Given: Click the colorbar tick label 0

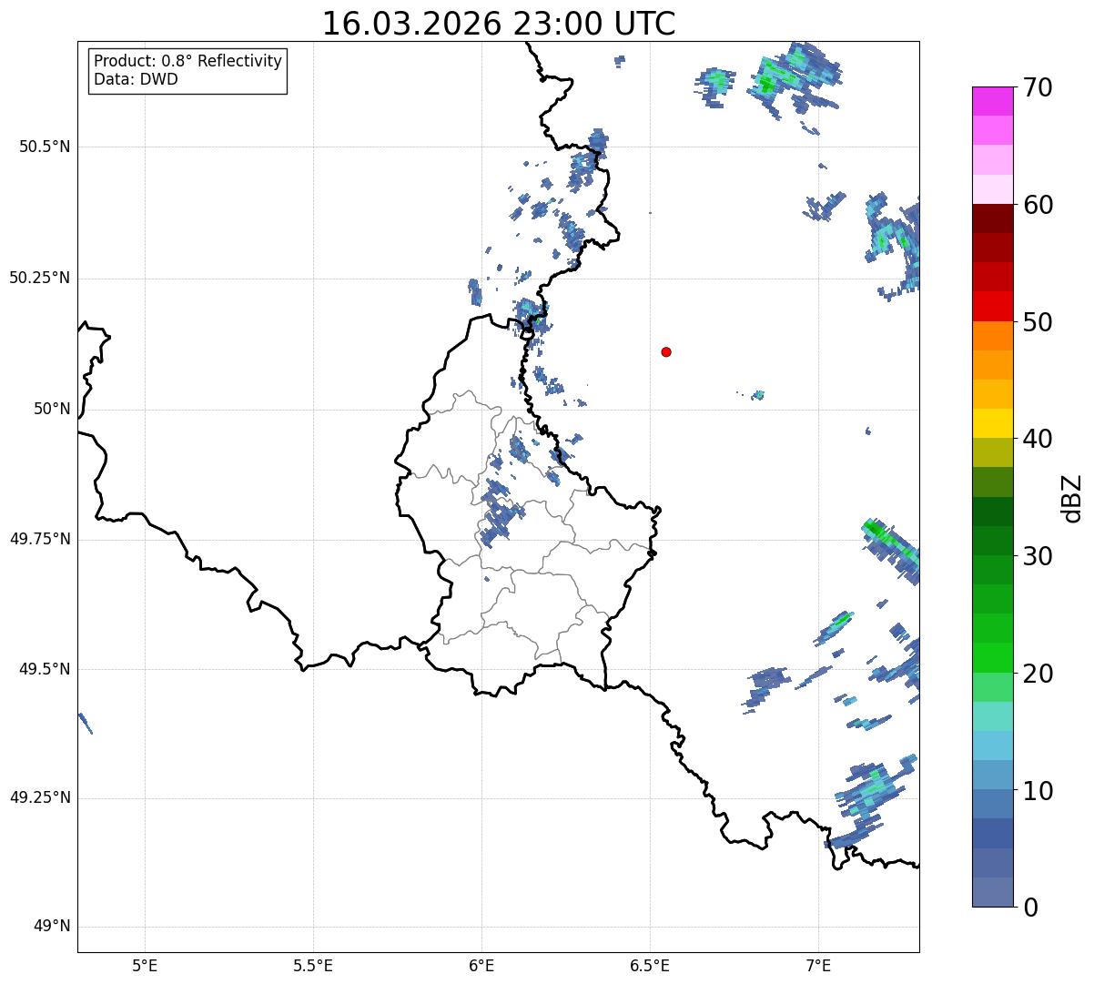Looking at the screenshot, I should (1029, 908).
